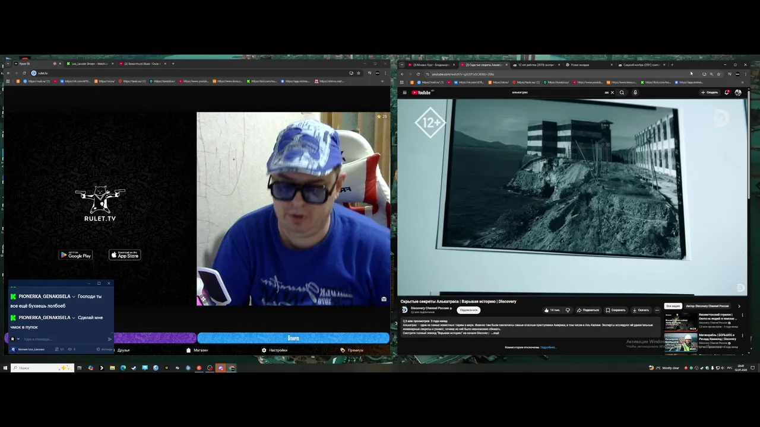The width and height of the screenshot is (760, 427).
Task: Click chat message input in popup
Action: tap(64, 339)
